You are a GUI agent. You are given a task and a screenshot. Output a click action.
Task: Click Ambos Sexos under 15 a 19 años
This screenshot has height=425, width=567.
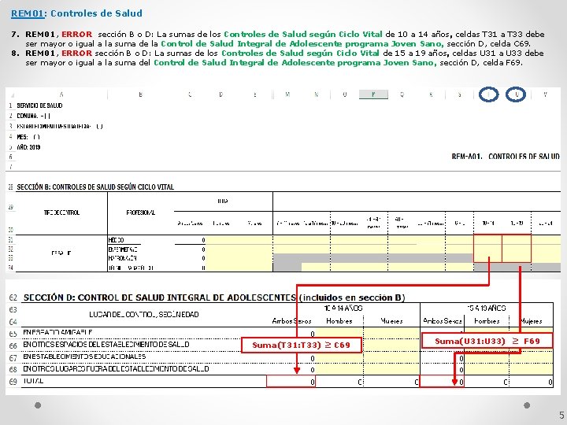click(443, 321)
